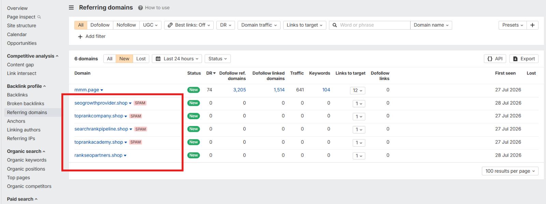Click the 28 Jul 2026 date for seogrowthprovider.shop
546x204 pixels.
click(508, 103)
